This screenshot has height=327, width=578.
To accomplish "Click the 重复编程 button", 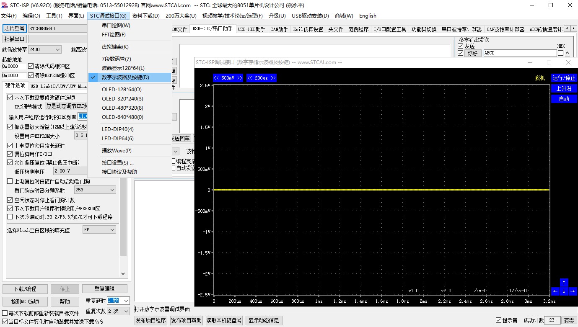I will tap(104, 289).
